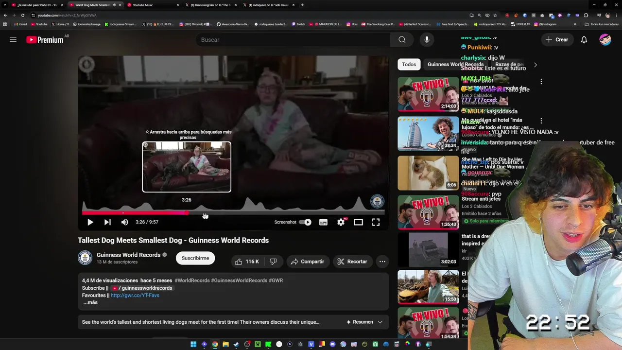Like the video with 116 K likes

tap(247, 262)
